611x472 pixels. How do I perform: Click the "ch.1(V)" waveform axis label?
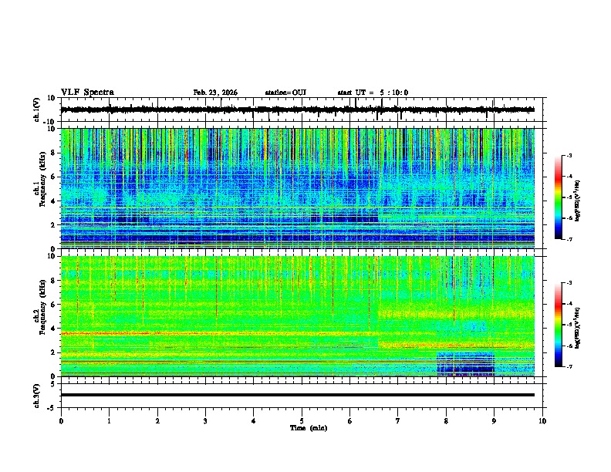[37, 110]
